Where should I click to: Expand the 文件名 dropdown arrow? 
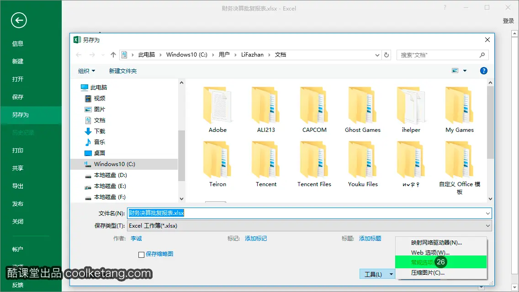[x=487, y=213]
